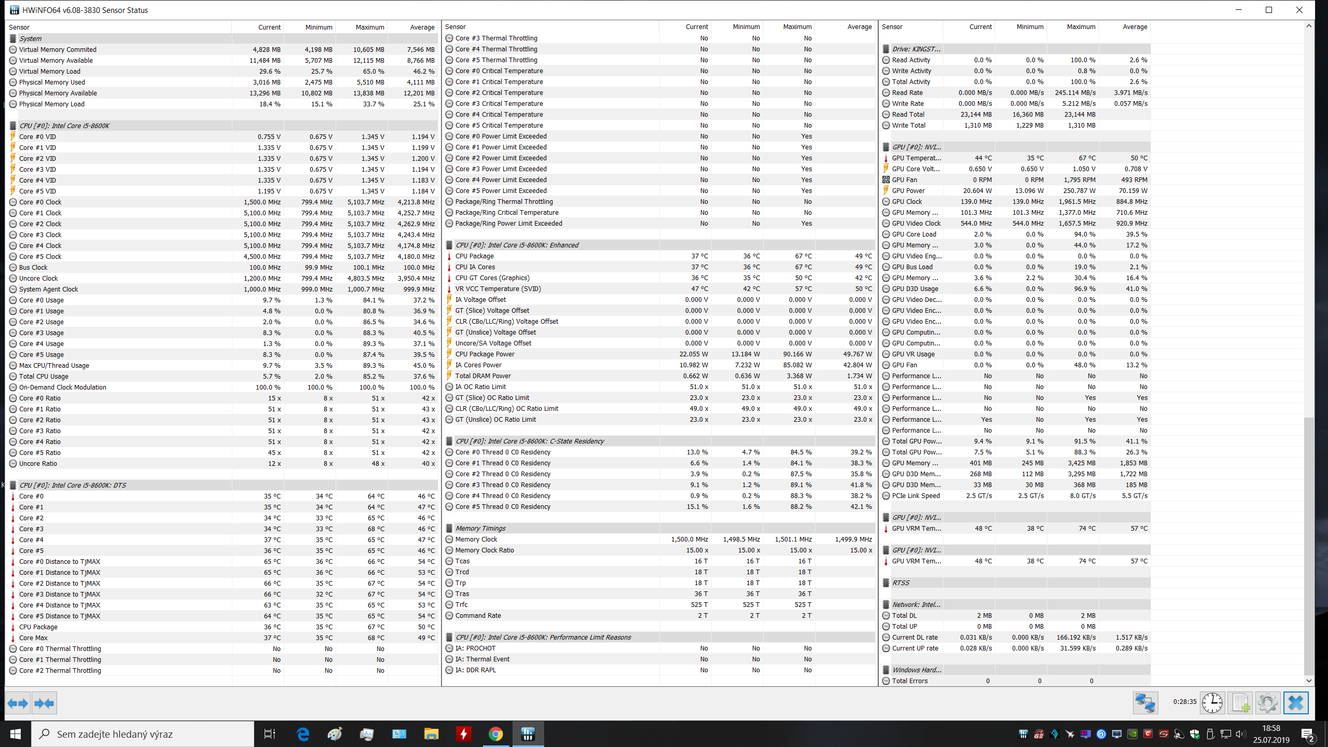Open the remote network monitoring icon
Viewport: 1328px width, 747px height.
(1145, 703)
